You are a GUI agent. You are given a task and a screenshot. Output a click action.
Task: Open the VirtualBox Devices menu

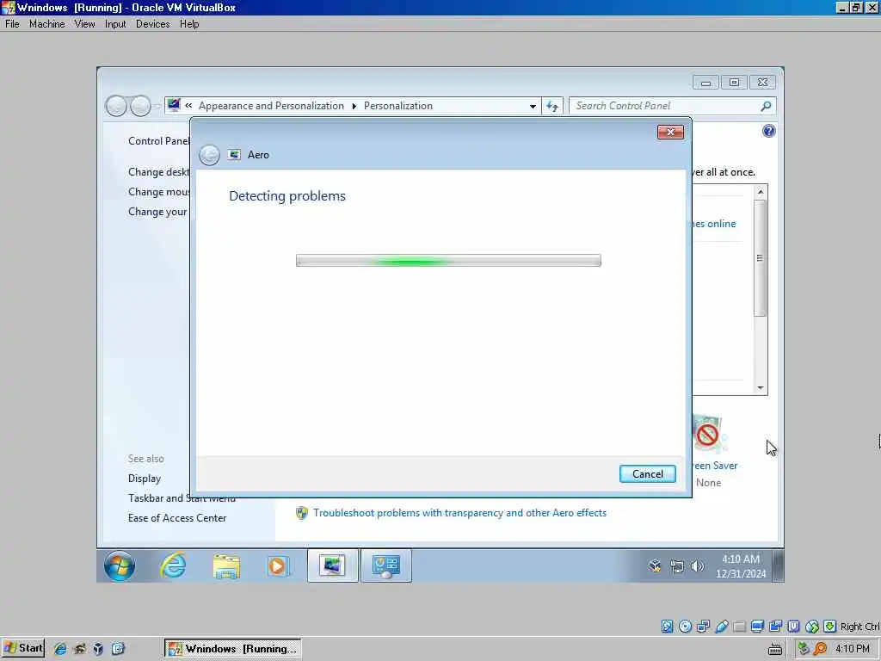(152, 24)
